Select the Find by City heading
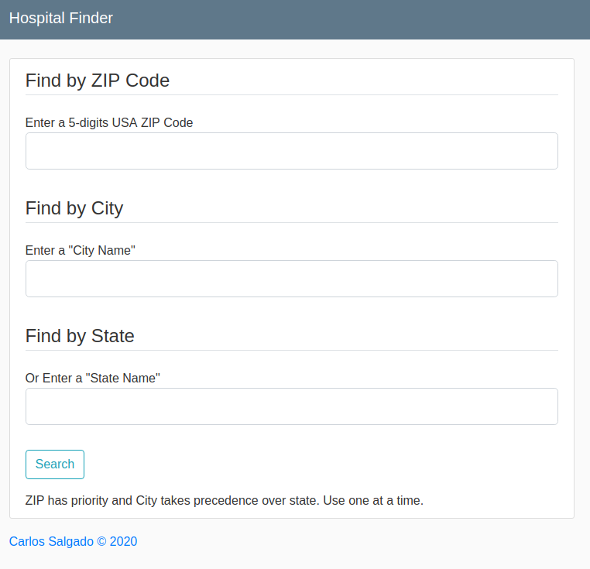This screenshot has height=569, width=590. pos(74,208)
